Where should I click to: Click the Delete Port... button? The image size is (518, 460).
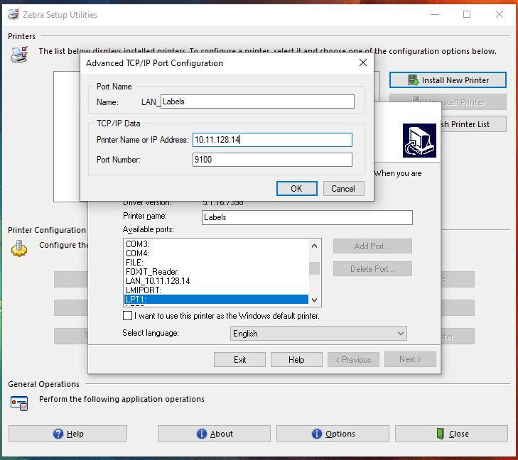pos(372,269)
